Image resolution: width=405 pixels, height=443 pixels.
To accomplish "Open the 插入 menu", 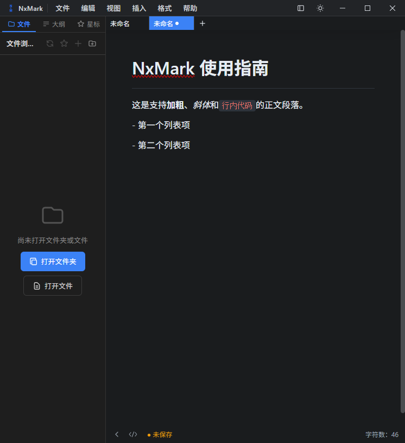I will pyautogui.click(x=139, y=8).
